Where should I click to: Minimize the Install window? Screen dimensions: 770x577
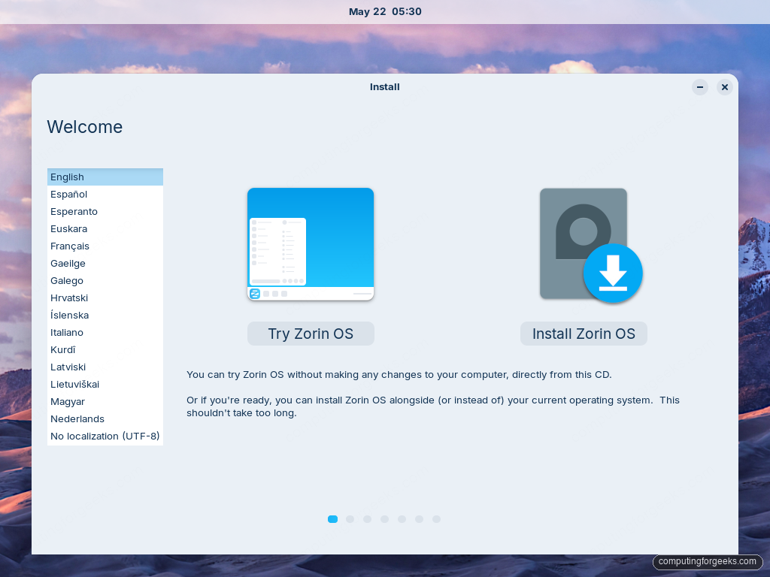point(700,87)
